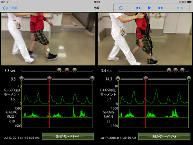The height and width of the screenshot is (145, 193).
Task: Click the Wi-Fi icon in status bar
Action: [x=8, y=2]
